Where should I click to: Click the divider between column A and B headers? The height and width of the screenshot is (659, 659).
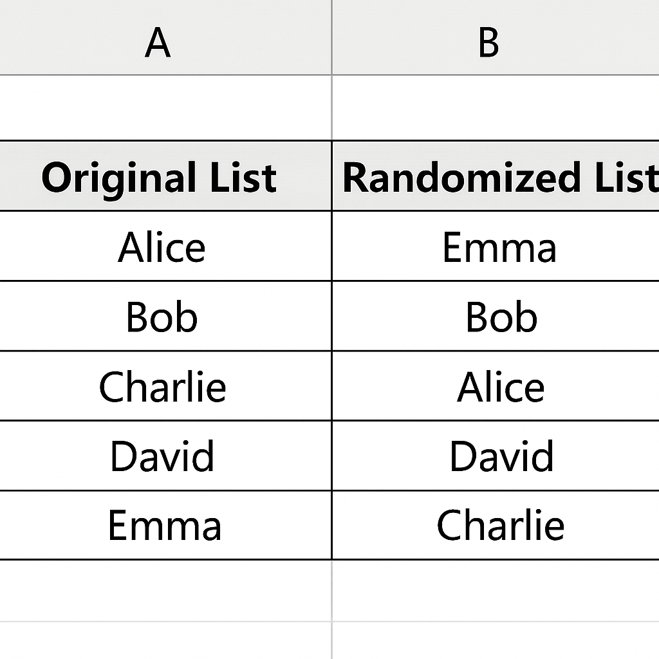(332, 37)
